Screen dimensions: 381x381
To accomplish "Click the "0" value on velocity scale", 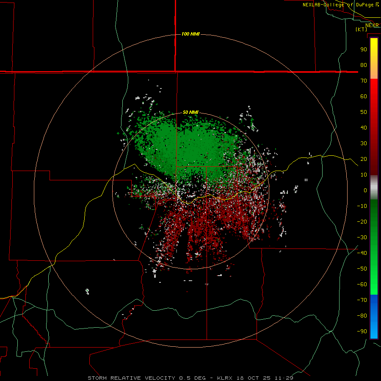I will click(365, 190).
